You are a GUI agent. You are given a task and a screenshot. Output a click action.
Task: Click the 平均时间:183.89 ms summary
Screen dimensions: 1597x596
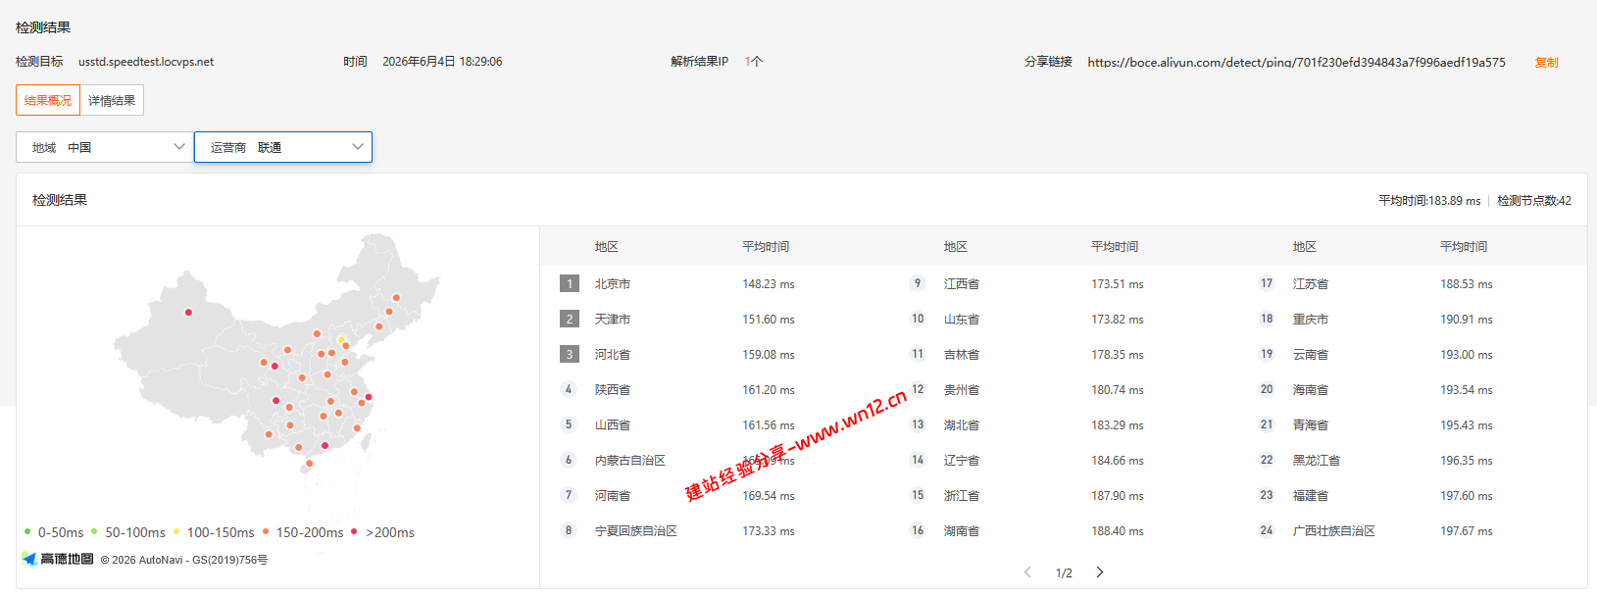click(x=1429, y=200)
